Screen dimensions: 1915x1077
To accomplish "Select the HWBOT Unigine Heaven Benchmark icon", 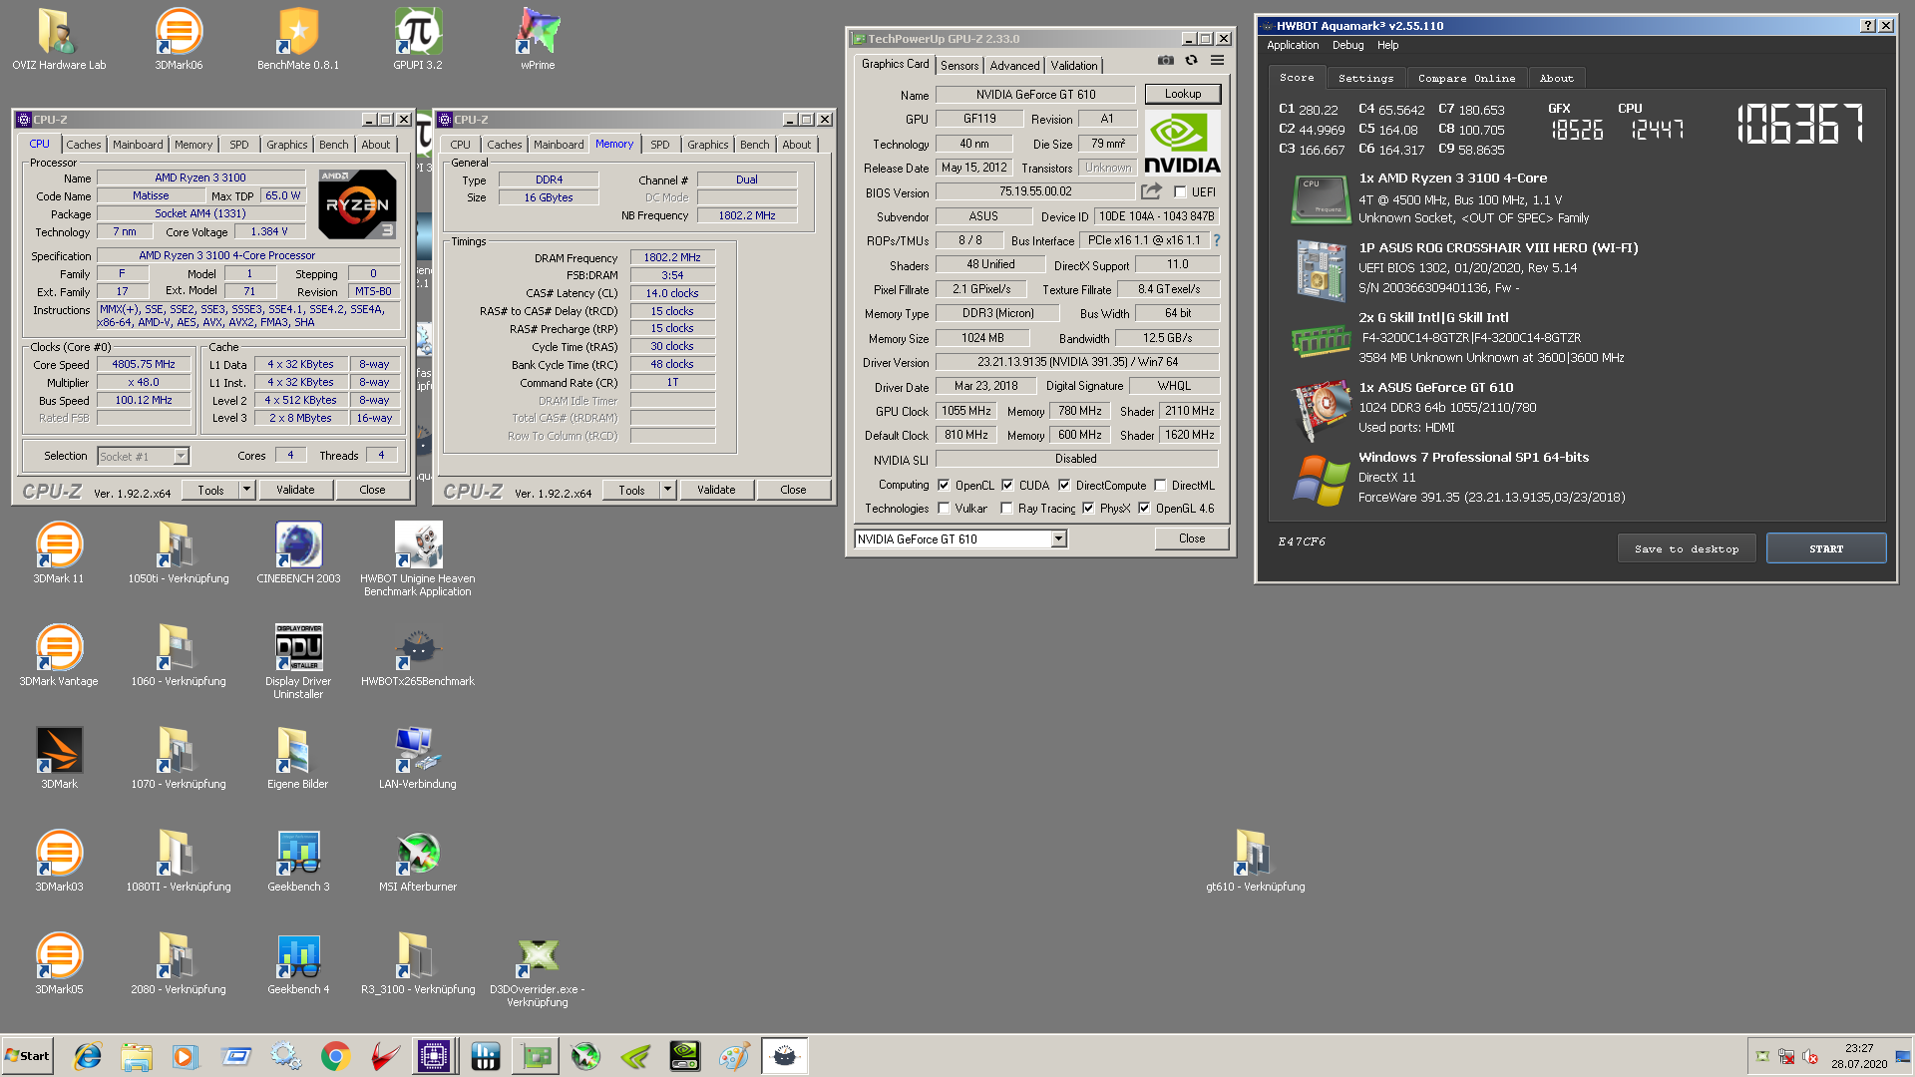I will click(418, 558).
